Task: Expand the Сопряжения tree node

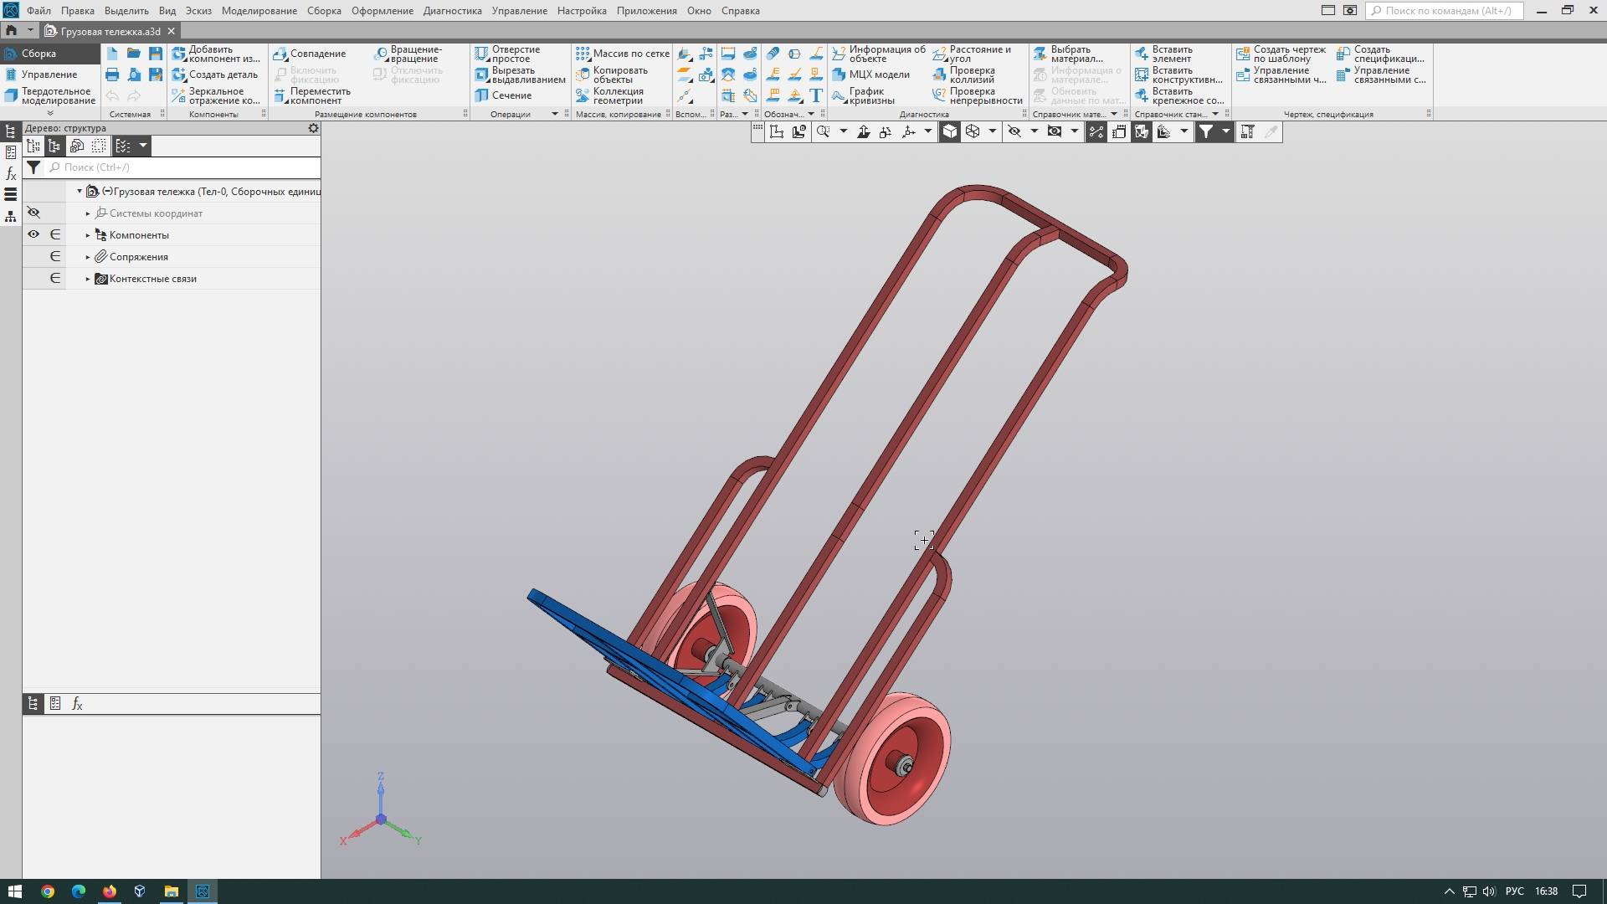Action: (x=88, y=257)
